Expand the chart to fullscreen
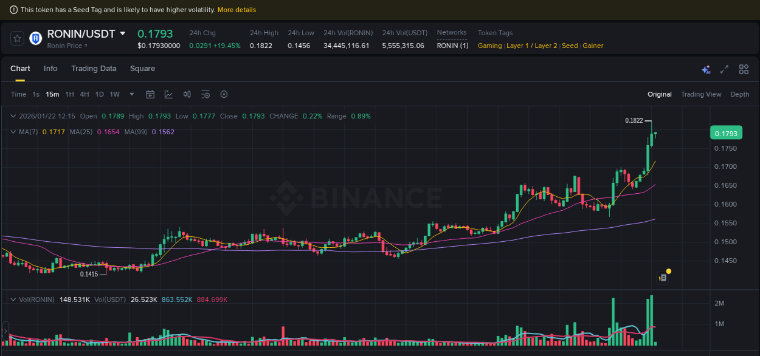Image resolution: width=760 pixels, height=356 pixels. click(724, 69)
